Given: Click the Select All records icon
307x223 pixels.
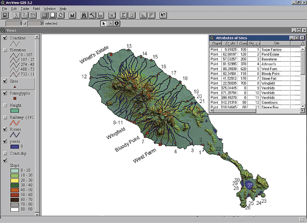Looking at the screenshot, I should (x=44, y=15).
